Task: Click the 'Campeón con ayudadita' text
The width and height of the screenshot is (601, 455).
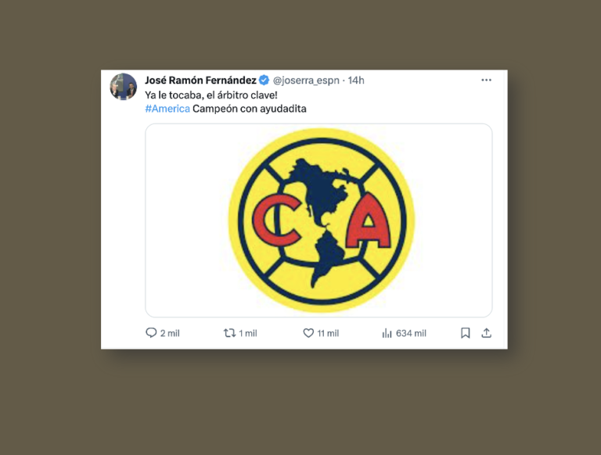Action: point(250,109)
